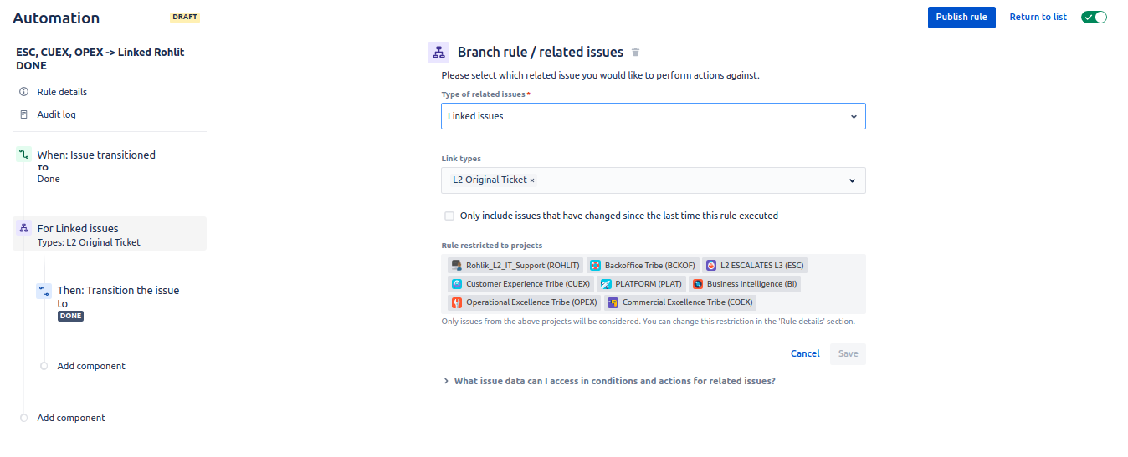Image resolution: width=1128 pixels, height=457 pixels.
Task: Add component inside the branch
Action: coord(91,366)
